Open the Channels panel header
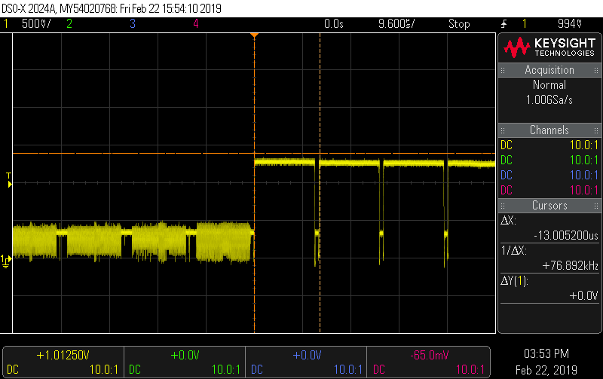 pyautogui.click(x=549, y=130)
